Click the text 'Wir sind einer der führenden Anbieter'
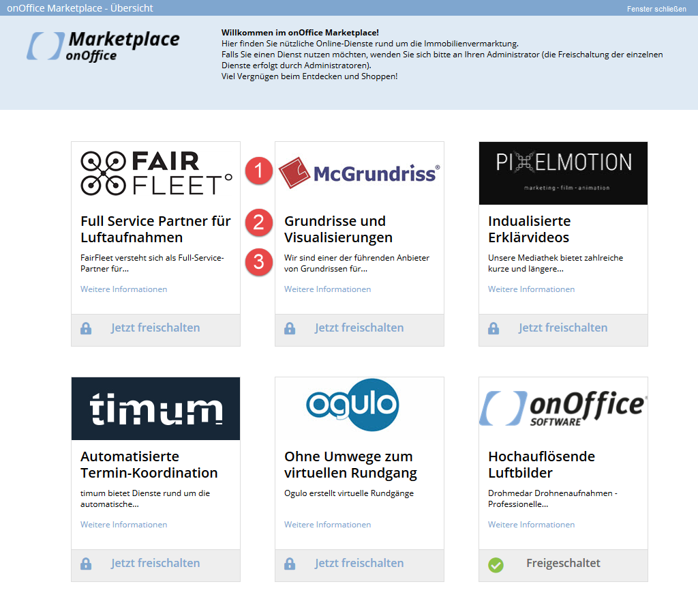 (357, 258)
